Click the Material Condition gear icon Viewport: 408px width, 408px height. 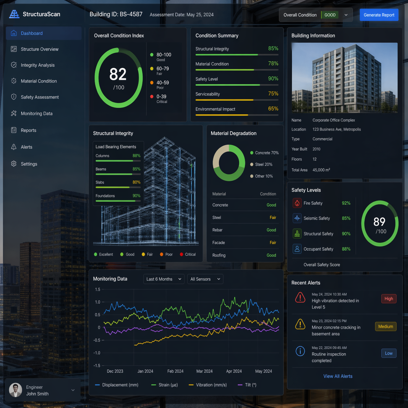point(14,81)
